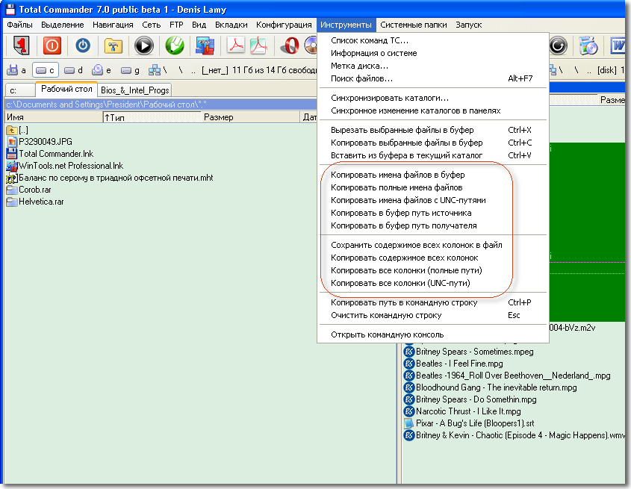The width and height of the screenshot is (631, 489).
Task: Click the green-tinted Adobe PDF toolbar icon
Action: click(258, 45)
